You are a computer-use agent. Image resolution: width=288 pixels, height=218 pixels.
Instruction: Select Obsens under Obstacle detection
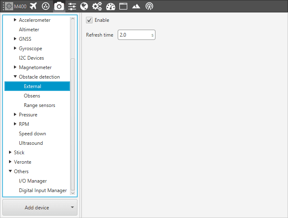32,96
